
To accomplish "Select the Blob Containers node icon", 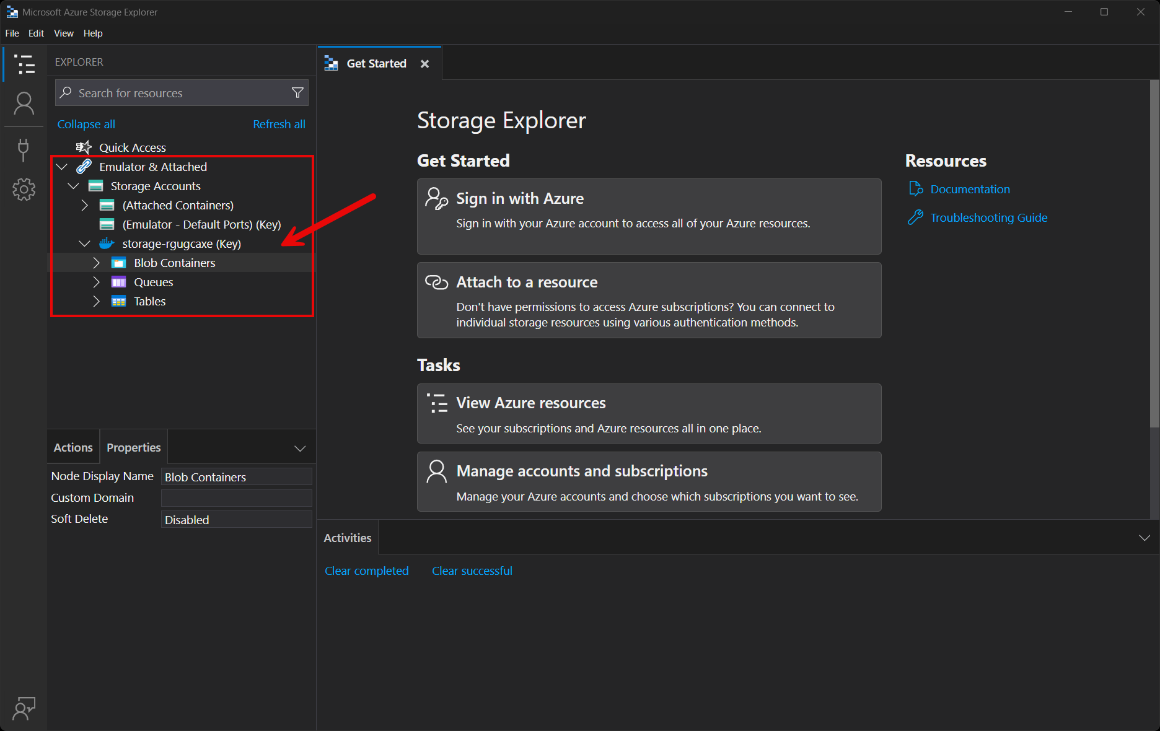I will tap(118, 263).
